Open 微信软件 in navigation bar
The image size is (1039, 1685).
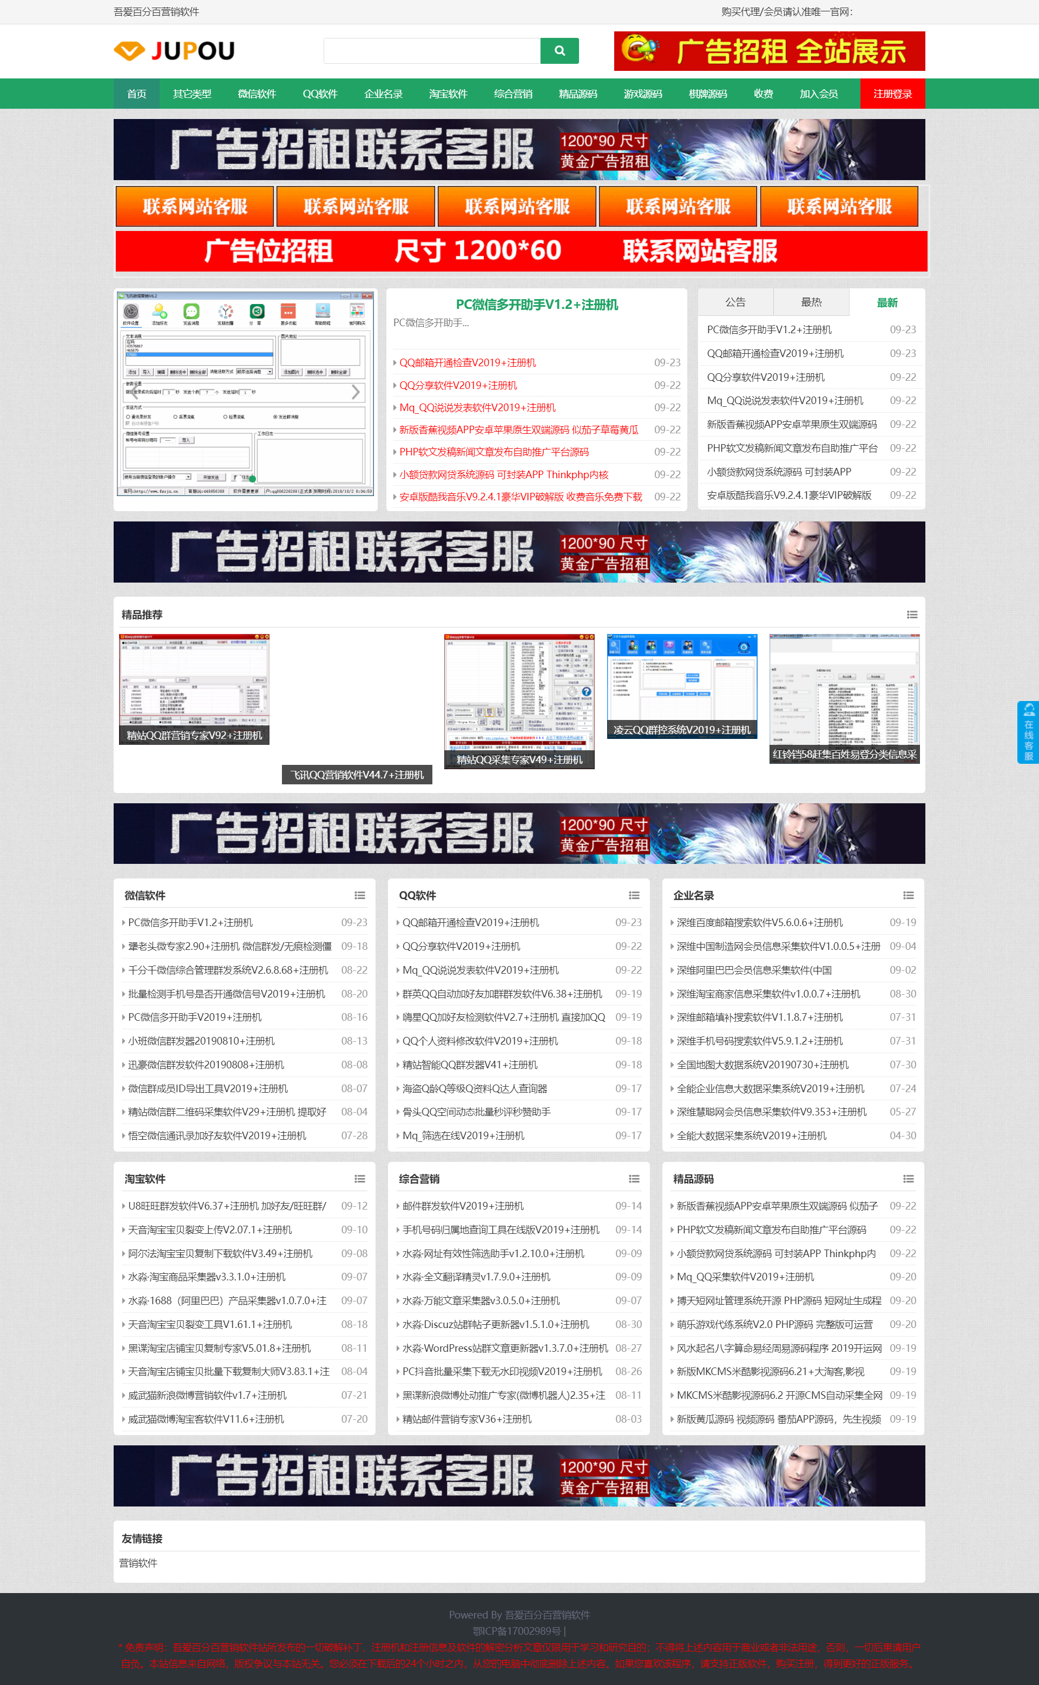click(257, 94)
